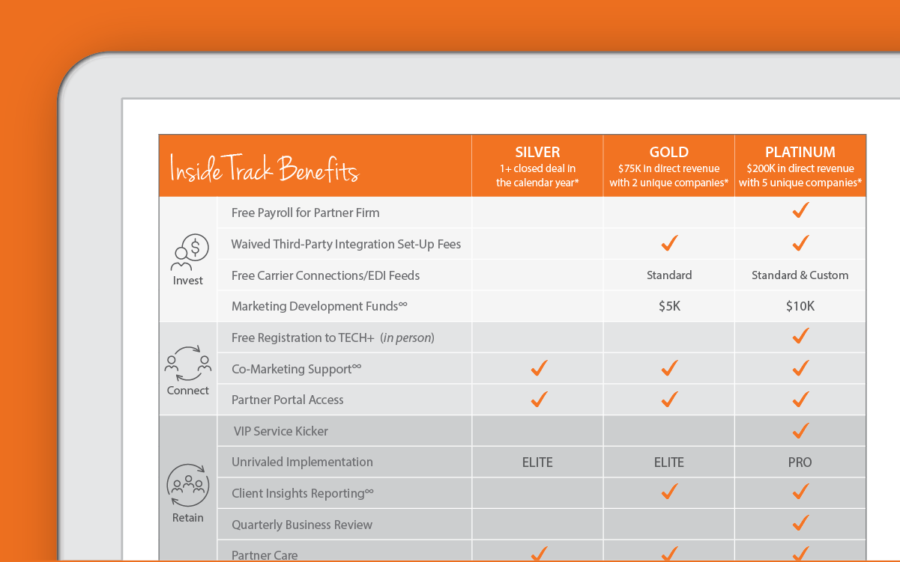Select Free Registration to TECH+ label
900x562 pixels.
coord(333,337)
